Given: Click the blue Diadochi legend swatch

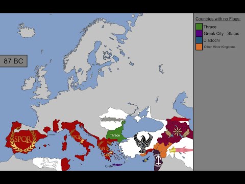Looking at the screenshot, I should 199,40.
